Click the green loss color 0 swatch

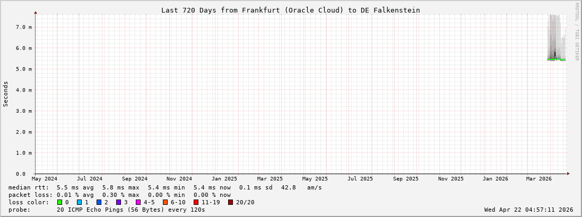coord(60,202)
